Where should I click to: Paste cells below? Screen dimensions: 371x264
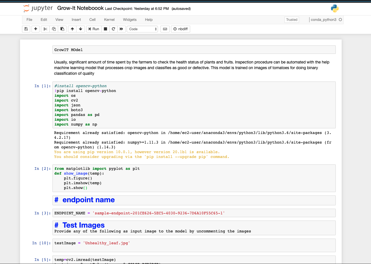pyautogui.click(x=62, y=29)
